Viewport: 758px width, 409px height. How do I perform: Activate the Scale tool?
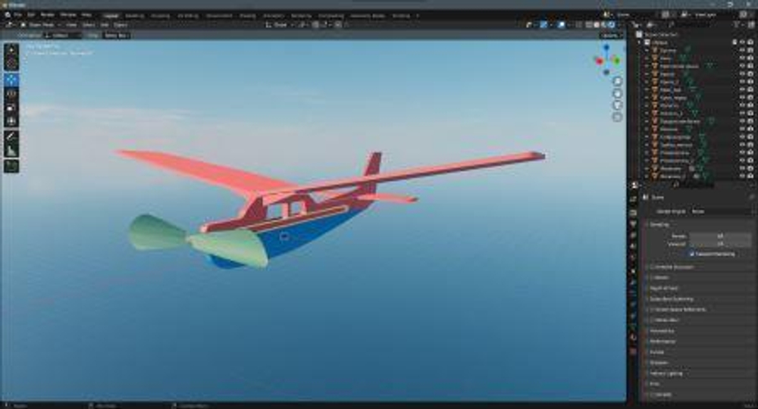click(11, 107)
